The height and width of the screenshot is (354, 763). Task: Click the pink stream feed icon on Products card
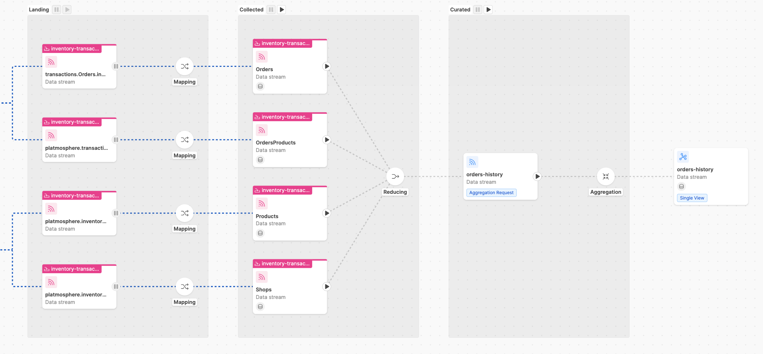point(261,203)
